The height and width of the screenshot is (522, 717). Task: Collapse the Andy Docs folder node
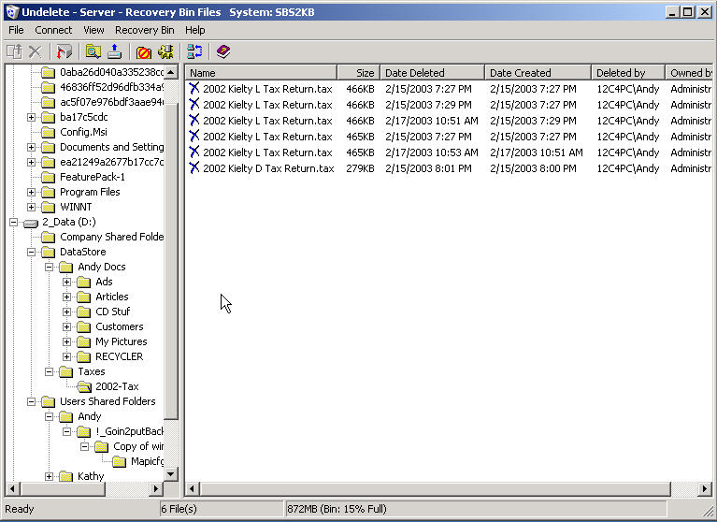point(49,268)
